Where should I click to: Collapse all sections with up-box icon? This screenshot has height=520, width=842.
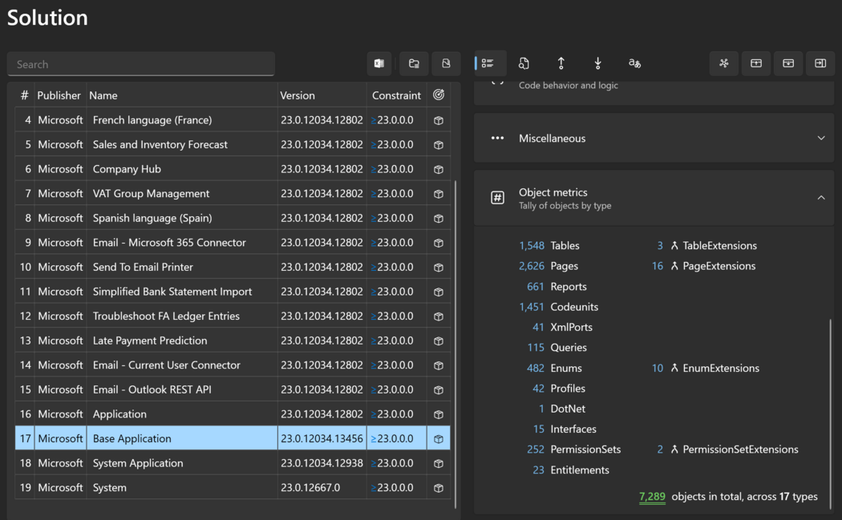click(x=756, y=63)
